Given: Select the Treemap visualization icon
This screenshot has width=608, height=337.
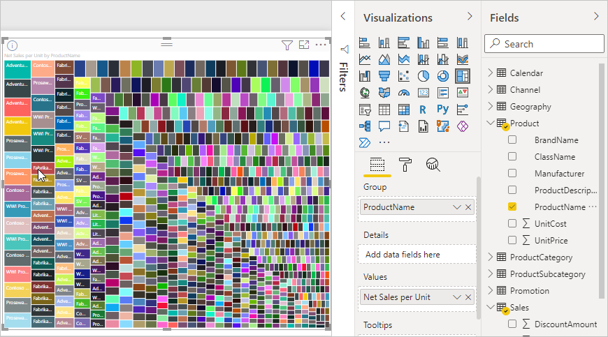Looking at the screenshot, I should 462,76.
